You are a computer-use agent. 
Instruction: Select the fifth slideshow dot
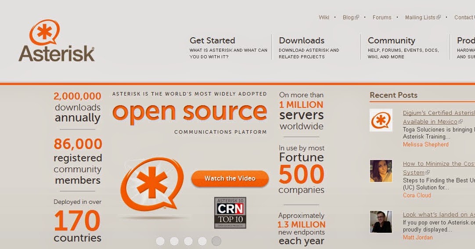click(x=216, y=241)
